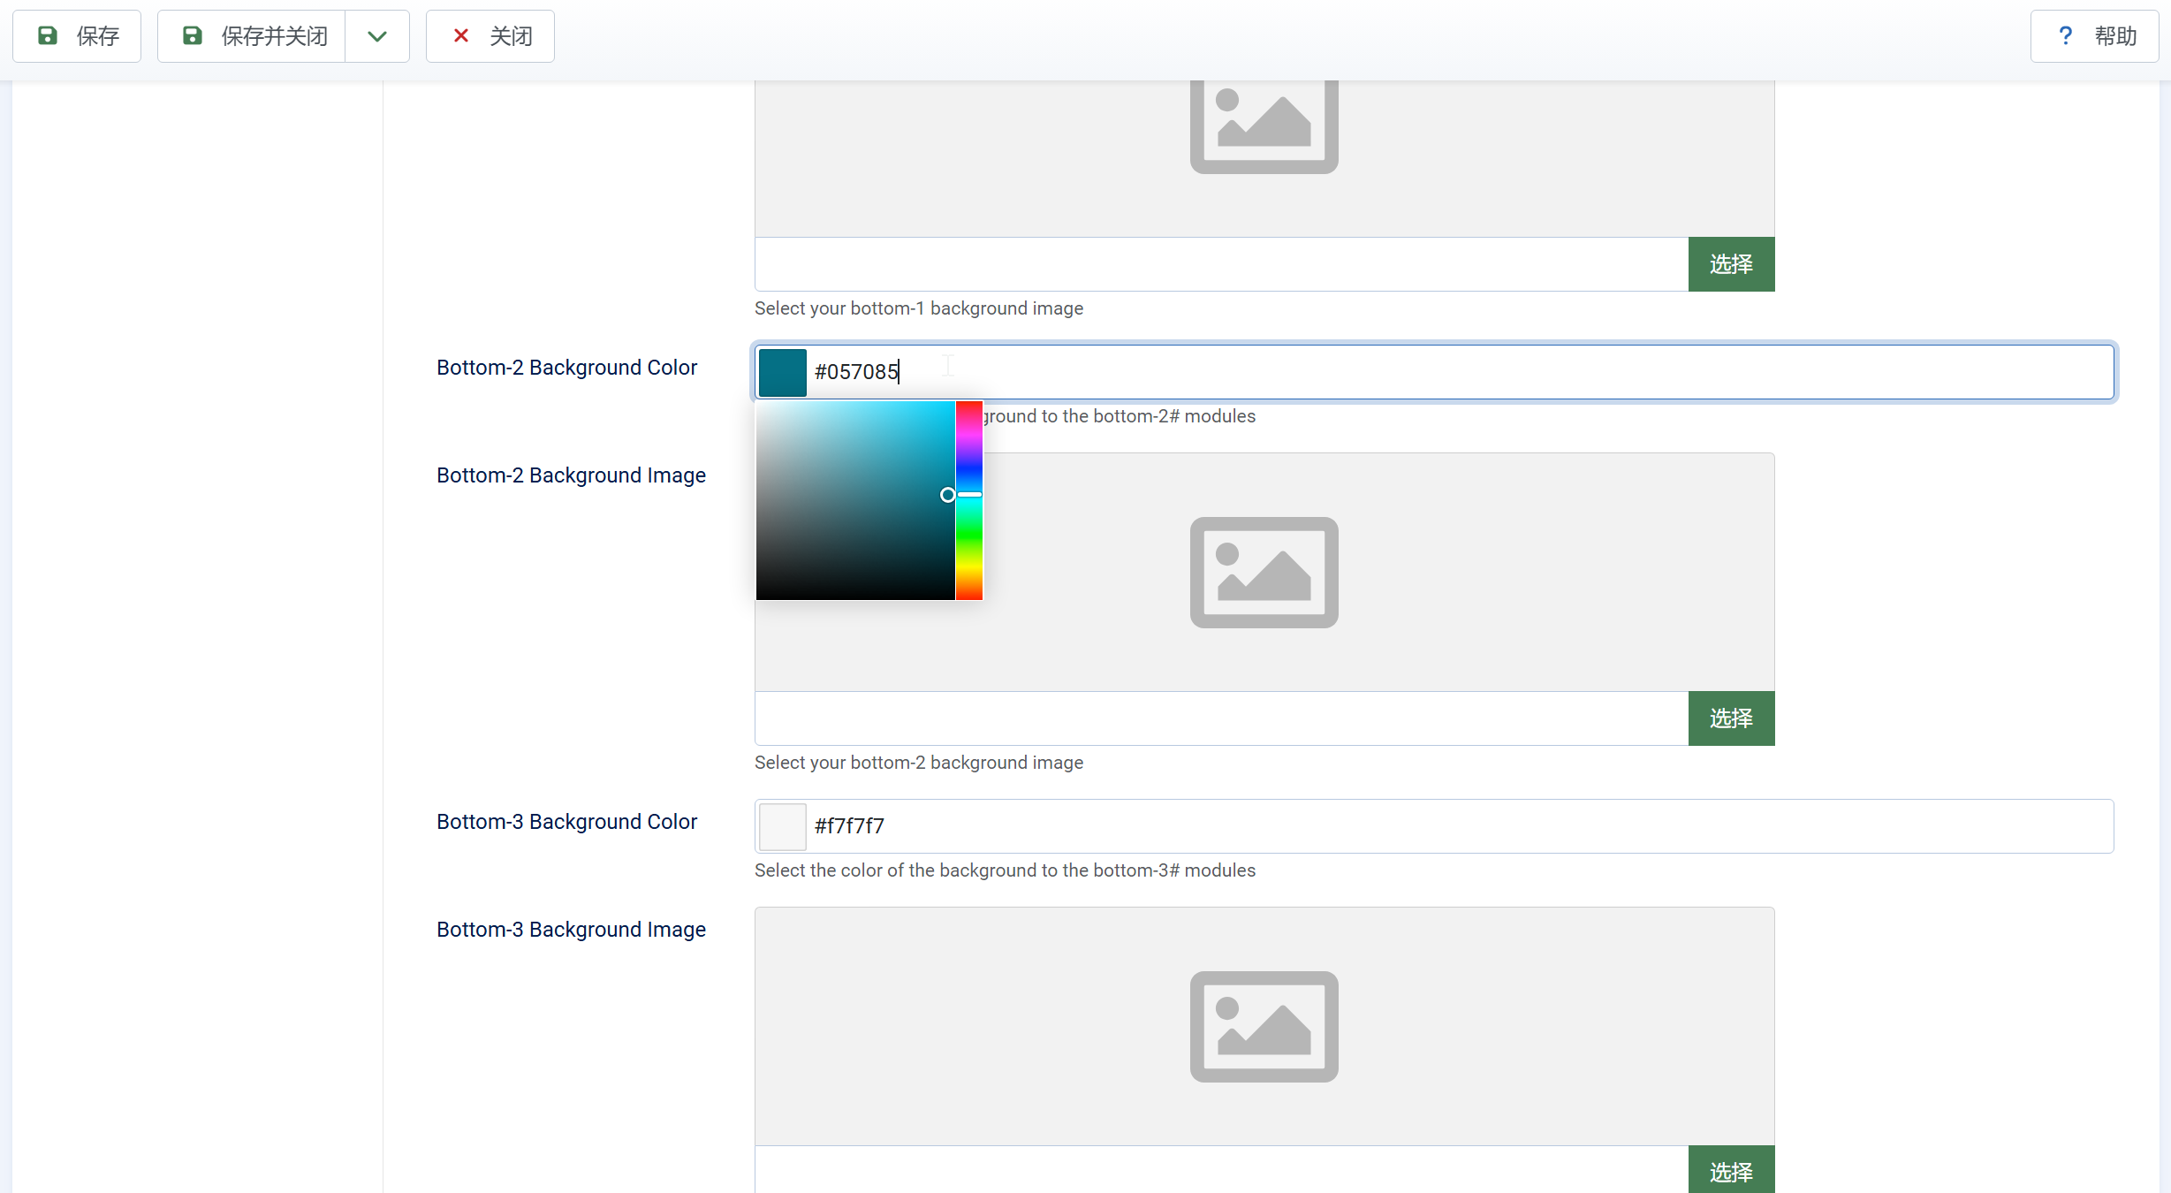The width and height of the screenshot is (2171, 1193).
Task: Click the bottom-1 image path field
Action: pyautogui.click(x=1221, y=264)
